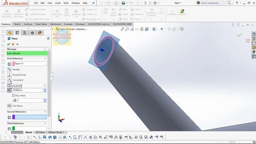The image size is (256, 144).
Task: Open Plane help question mark
Action: coord(48,38)
